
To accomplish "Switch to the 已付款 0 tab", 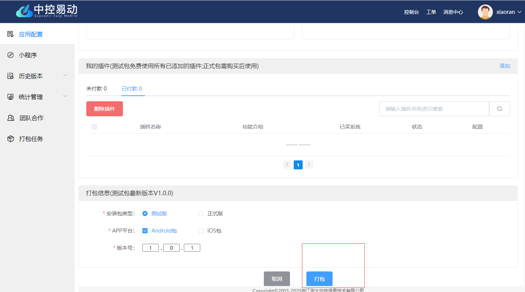I will click(132, 89).
